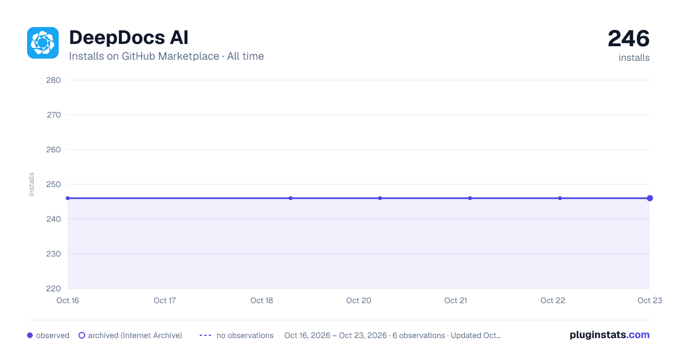The width and height of the screenshot is (677, 355).
Task: Click the Oct 23 x-axis label
Action: 649,300
